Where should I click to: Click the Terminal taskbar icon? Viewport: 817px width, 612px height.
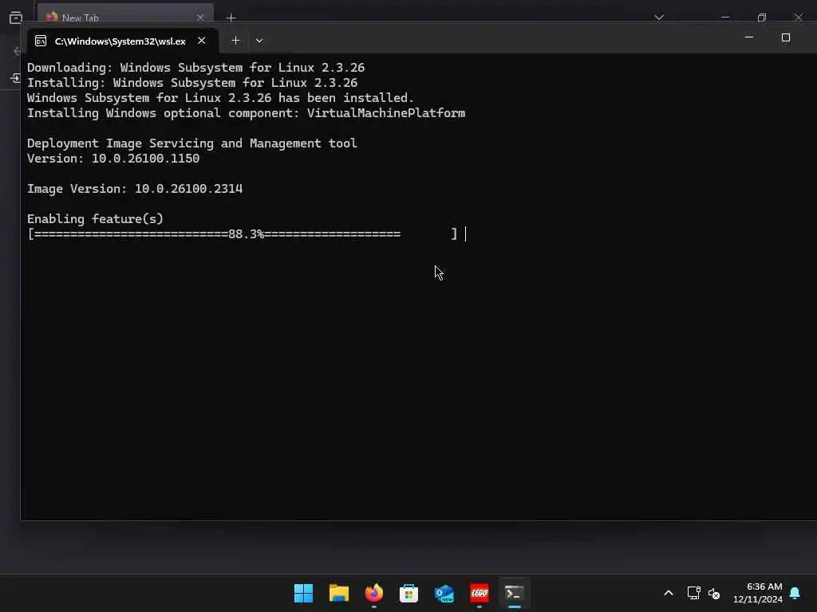point(515,593)
